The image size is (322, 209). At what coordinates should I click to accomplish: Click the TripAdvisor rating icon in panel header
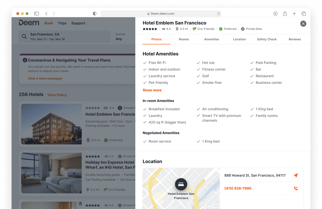[x=164, y=29]
